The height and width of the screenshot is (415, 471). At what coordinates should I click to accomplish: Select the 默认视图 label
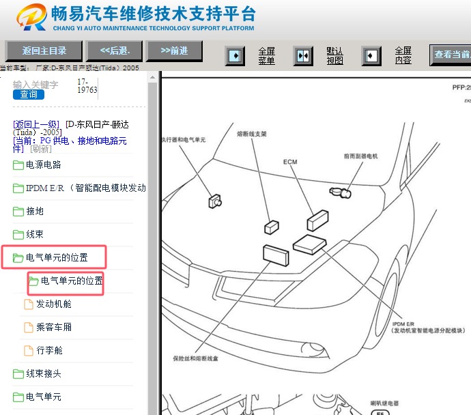point(334,56)
